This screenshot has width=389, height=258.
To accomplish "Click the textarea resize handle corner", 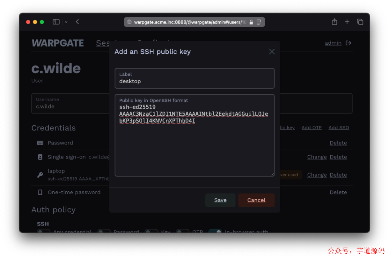I will (272, 174).
